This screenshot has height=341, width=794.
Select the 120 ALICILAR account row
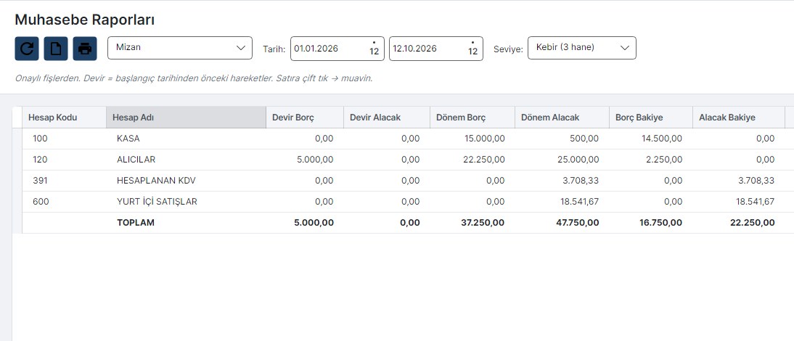tap(404, 160)
